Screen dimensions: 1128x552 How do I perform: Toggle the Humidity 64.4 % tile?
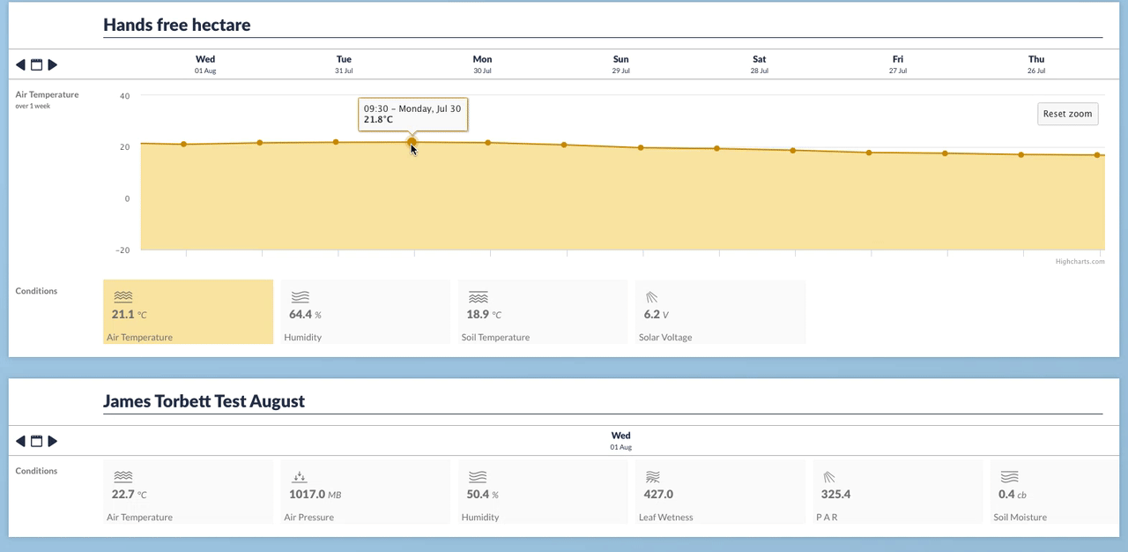tap(366, 312)
